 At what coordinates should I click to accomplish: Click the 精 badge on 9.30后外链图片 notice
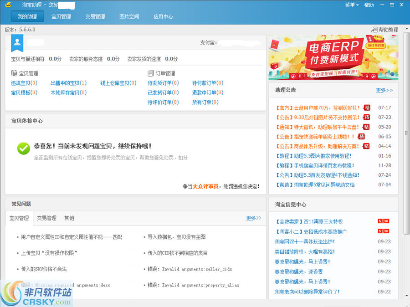point(367,118)
